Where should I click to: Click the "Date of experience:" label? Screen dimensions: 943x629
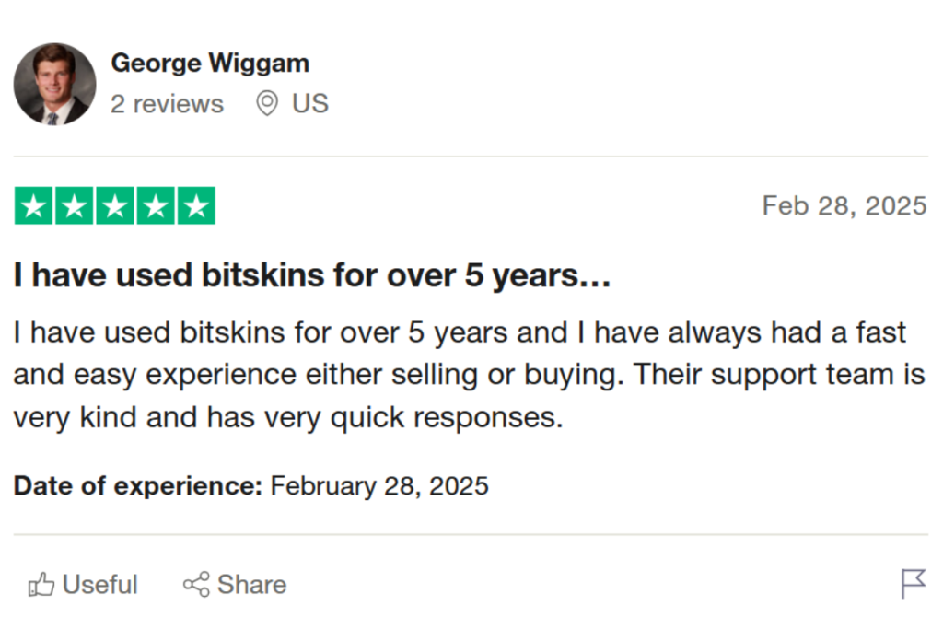click(x=138, y=485)
